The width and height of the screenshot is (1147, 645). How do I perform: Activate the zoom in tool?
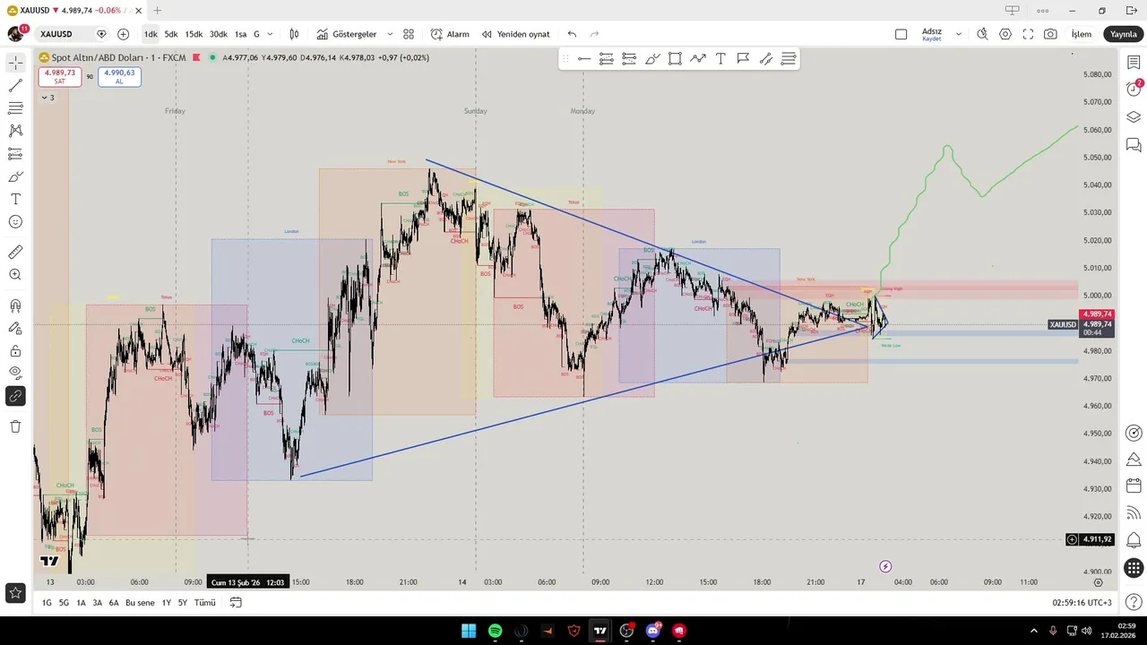click(x=15, y=275)
